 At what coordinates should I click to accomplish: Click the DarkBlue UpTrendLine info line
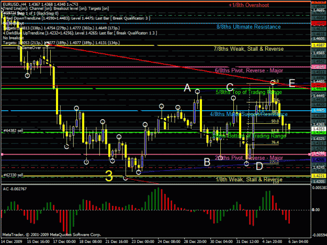[x=80, y=33]
